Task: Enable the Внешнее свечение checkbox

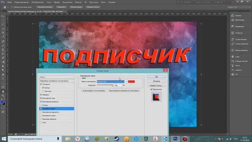Action: tap(41, 119)
